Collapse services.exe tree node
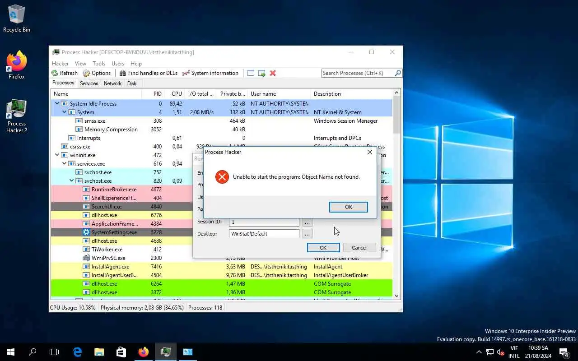Image resolution: width=578 pixels, height=361 pixels. tap(64, 163)
